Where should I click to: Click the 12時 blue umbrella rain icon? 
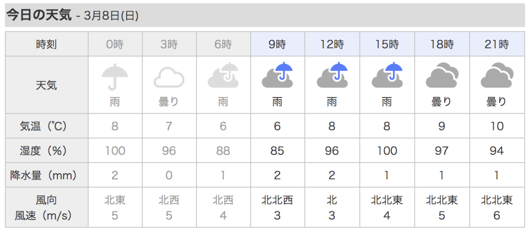tap(332, 76)
